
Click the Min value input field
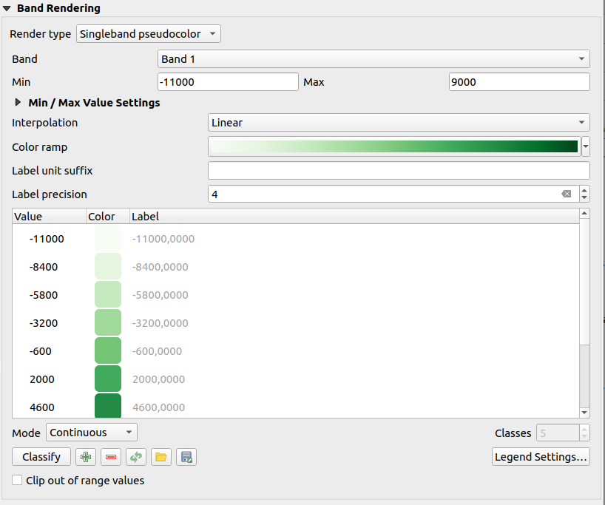pos(228,82)
